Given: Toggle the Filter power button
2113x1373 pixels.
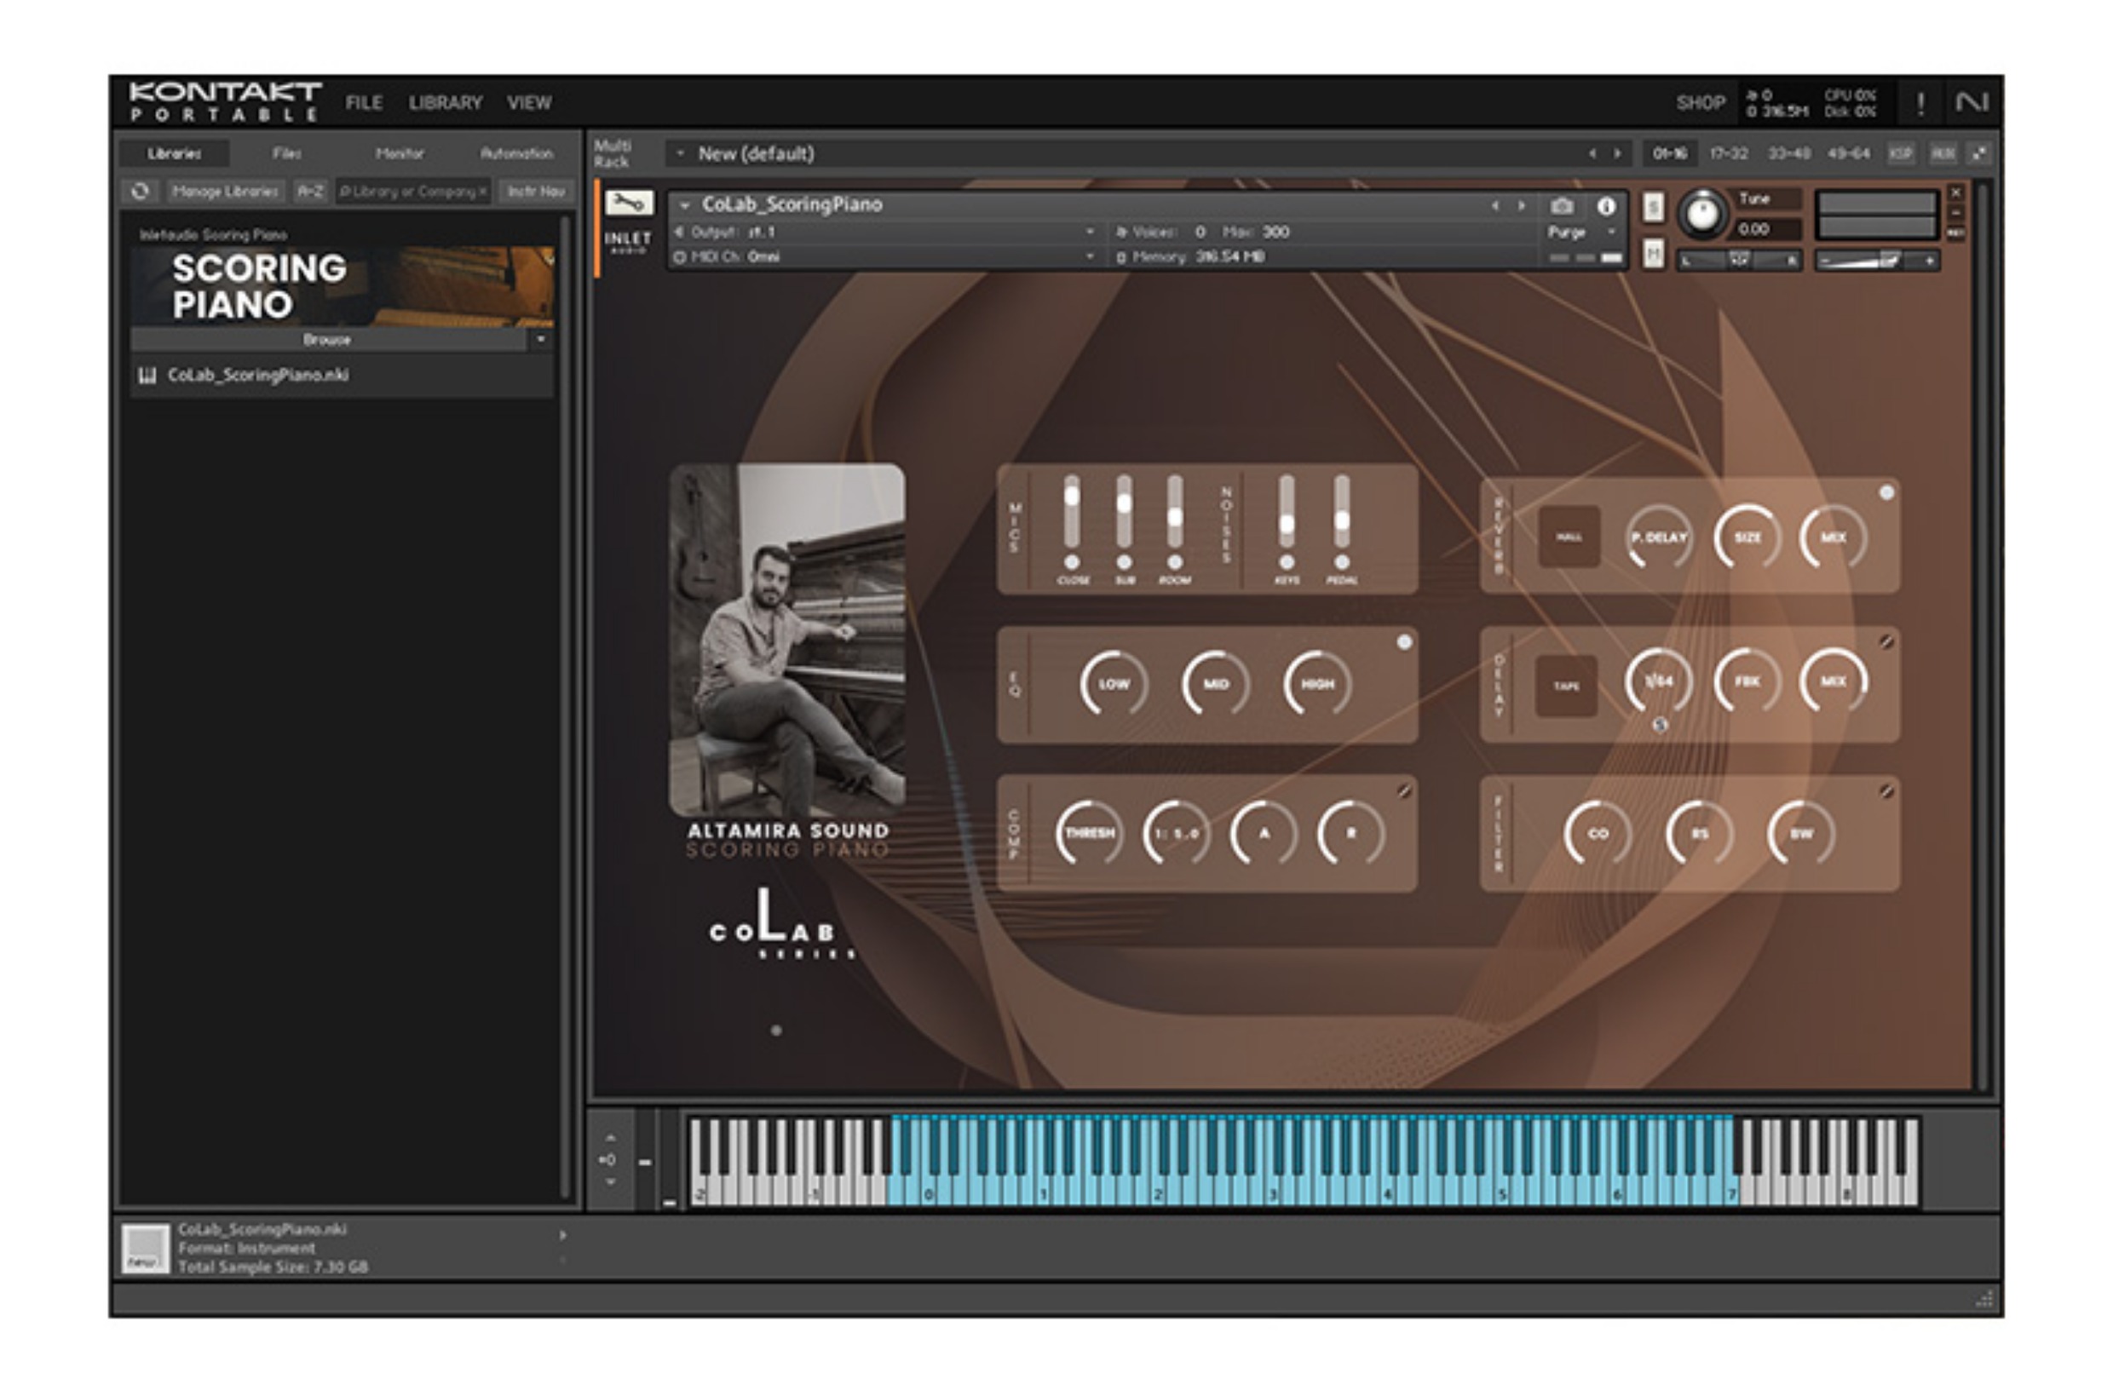Looking at the screenshot, I should (x=1886, y=790).
